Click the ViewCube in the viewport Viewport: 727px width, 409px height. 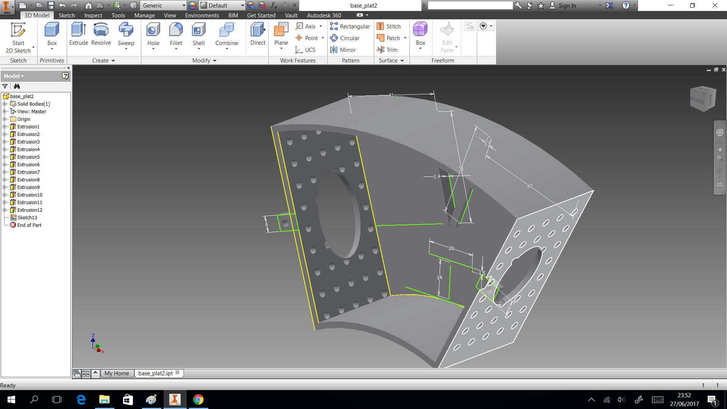point(702,99)
